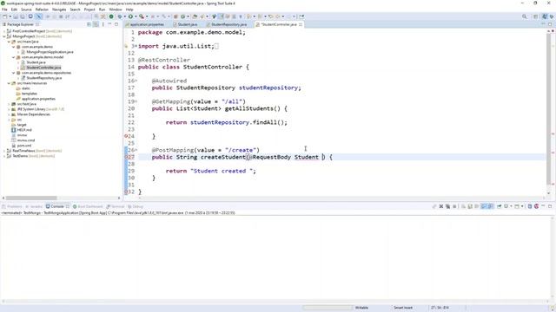Toggle Link with Editor in Package Explorer
The width and height of the screenshot is (556, 312).
click(96, 24)
